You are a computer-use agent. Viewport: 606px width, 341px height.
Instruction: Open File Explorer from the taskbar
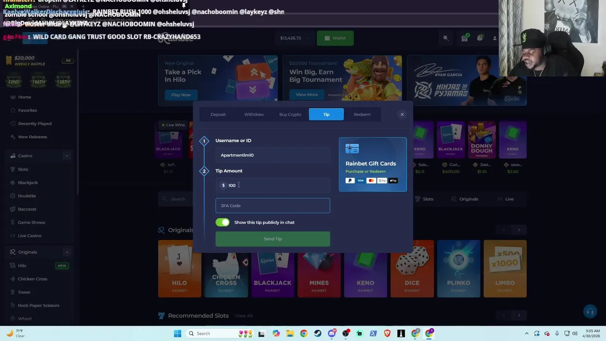coord(290,333)
